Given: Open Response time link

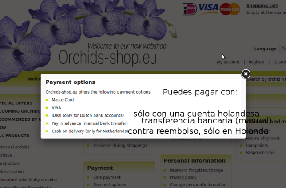Looking at the screenshot, I should pyautogui.click(x=260, y=153).
